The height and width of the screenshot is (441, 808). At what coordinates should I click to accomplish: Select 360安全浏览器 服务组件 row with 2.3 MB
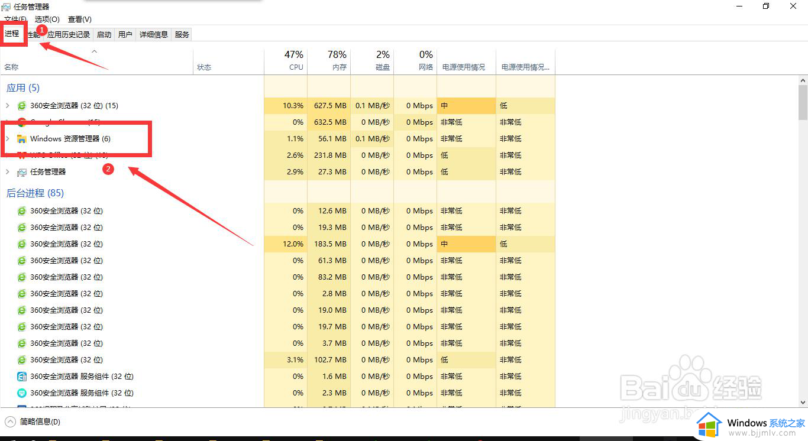click(x=278, y=393)
